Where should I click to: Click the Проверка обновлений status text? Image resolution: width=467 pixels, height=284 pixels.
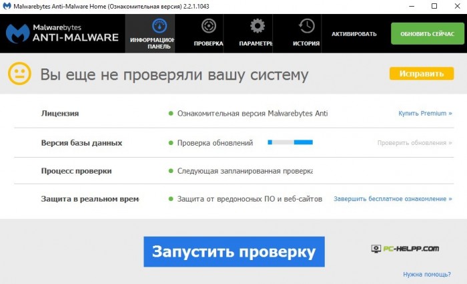(x=215, y=143)
